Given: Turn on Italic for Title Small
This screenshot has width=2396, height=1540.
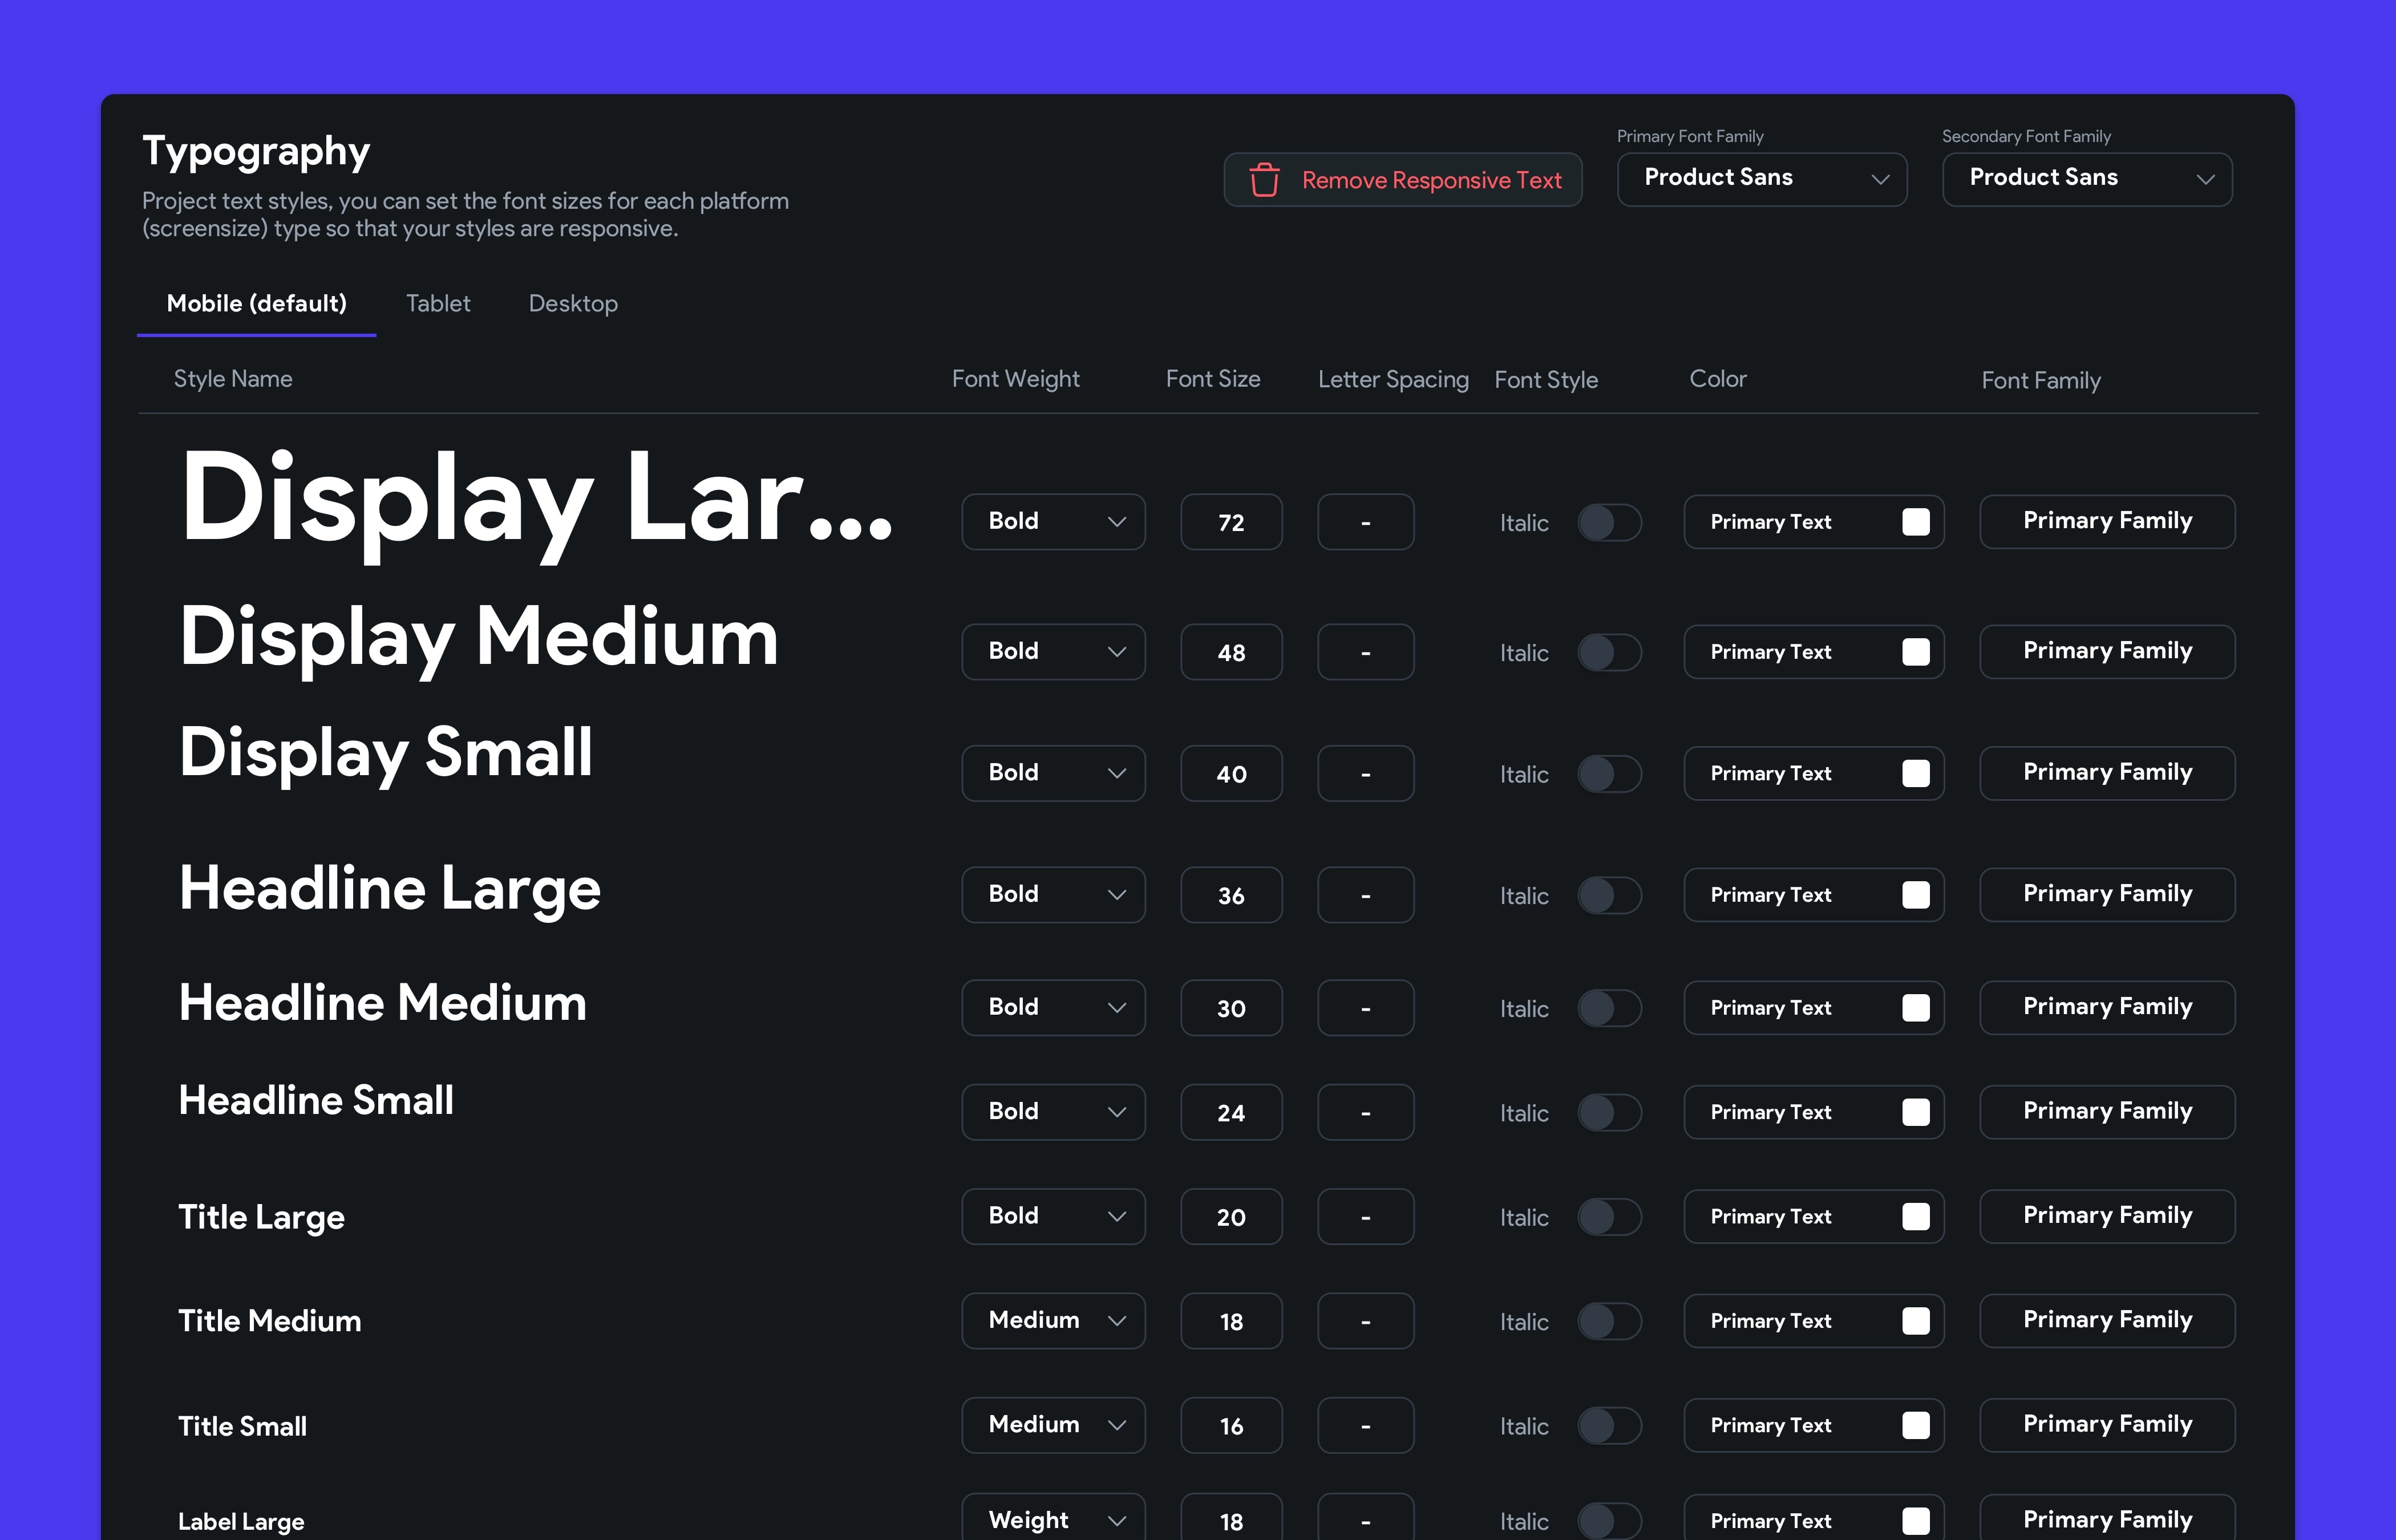Looking at the screenshot, I should 1609,1425.
